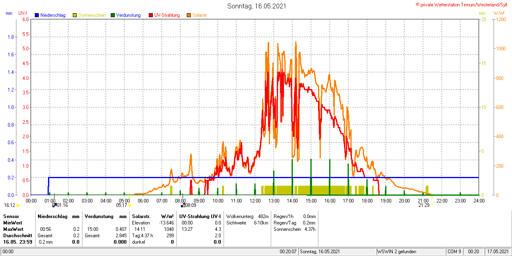Click the yellow Sonnenschein legend swatch
The width and height of the screenshot is (512, 256).
pos(75,15)
